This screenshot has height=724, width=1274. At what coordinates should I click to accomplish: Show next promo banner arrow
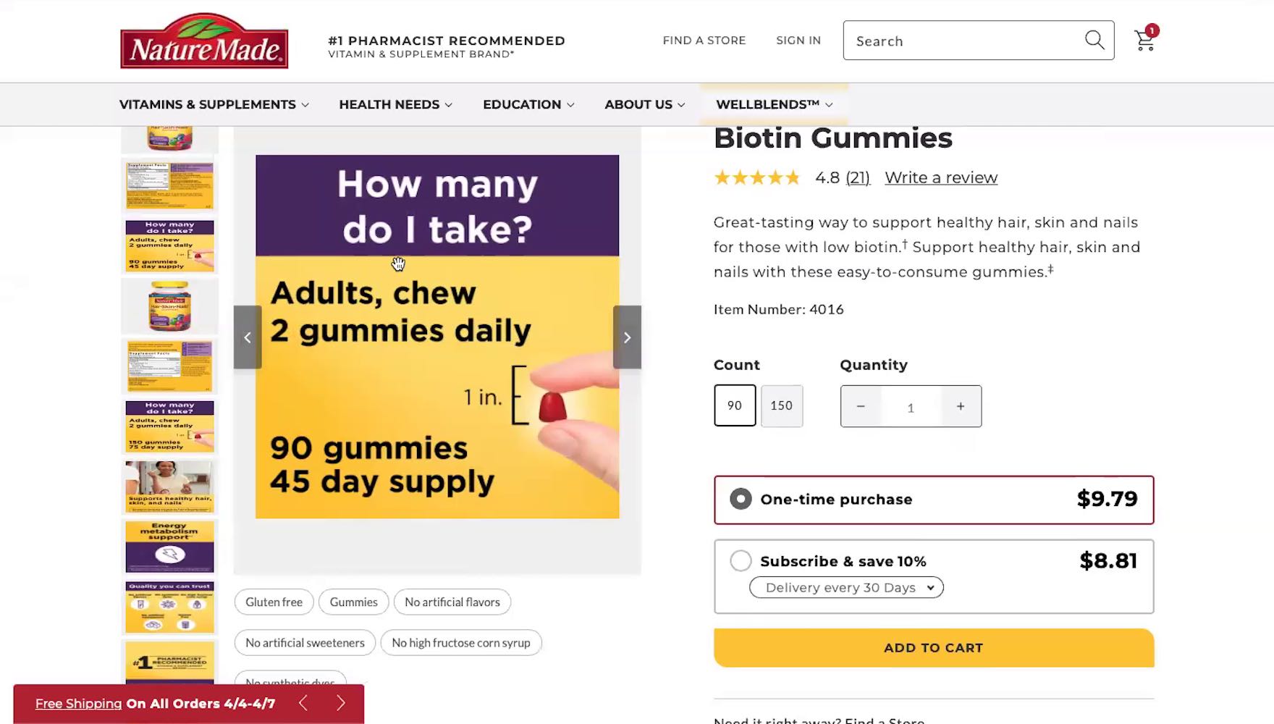tap(341, 703)
